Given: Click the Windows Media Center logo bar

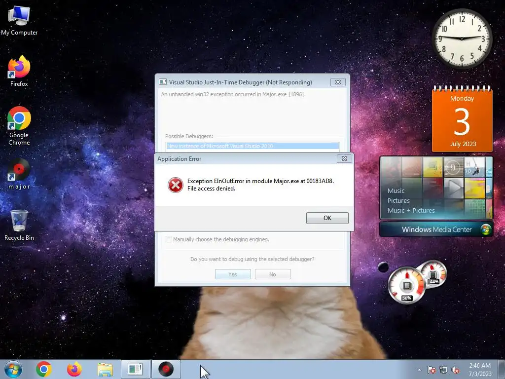Looking at the screenshot, I should pyautogui.click(x=436, y=229).
